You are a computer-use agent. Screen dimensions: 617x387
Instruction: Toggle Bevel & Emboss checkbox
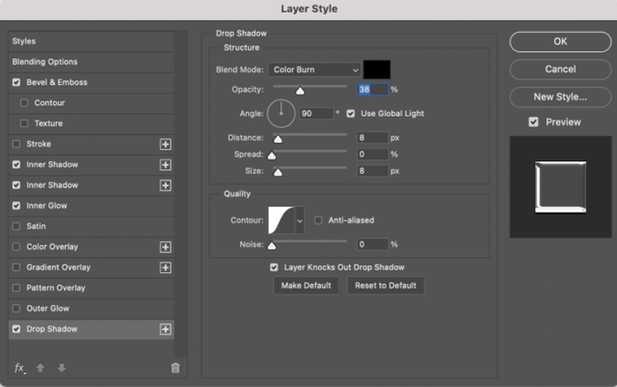pyautogui.click(x=16, y=82)
